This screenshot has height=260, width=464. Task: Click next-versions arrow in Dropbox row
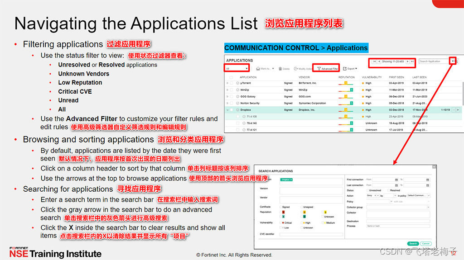click(x=458, y=109)
